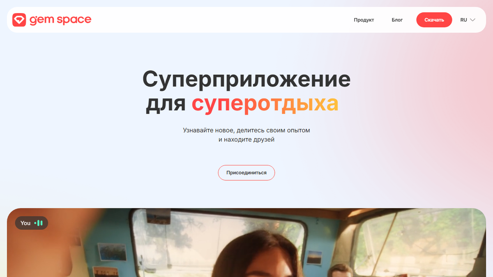Viewport: 493px width, 277px height.
Task: Click the green audio level indicator bars
Action: 39,223
